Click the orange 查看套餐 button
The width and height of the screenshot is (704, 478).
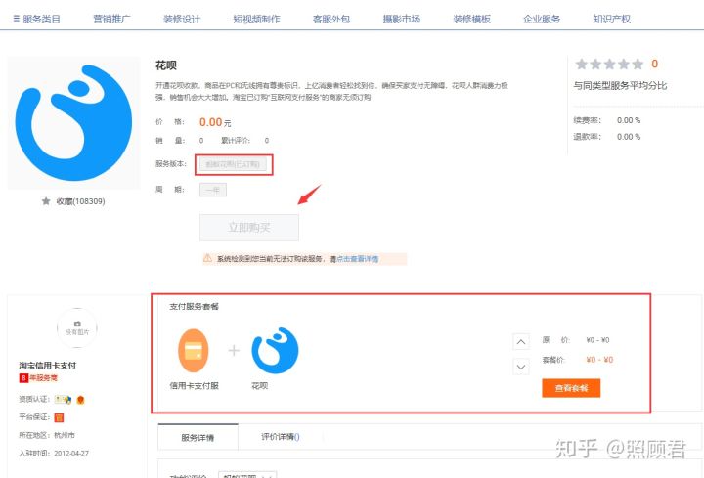(x=571, y=388)
